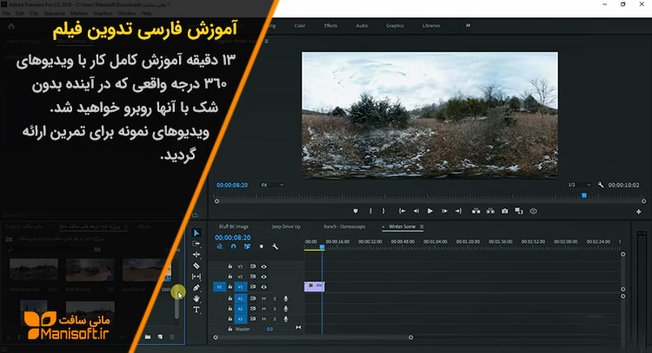Click the Extract button

tap(490, 211)
